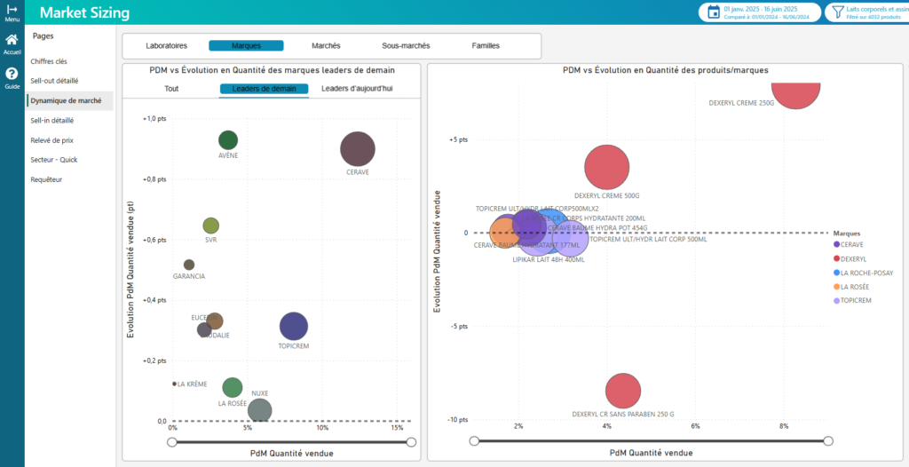Click the Marques legend heading
The height and width of the screenshot is (467, 909).
(x=846, y=233)
